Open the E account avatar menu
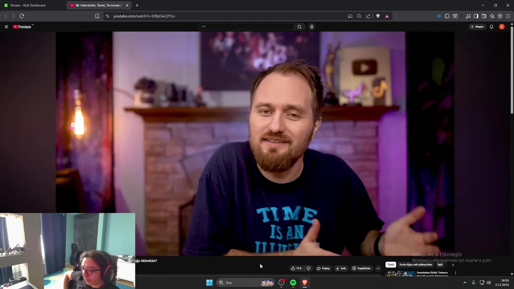Viewport: 514px width, 289px height. [x=502, y=27]
